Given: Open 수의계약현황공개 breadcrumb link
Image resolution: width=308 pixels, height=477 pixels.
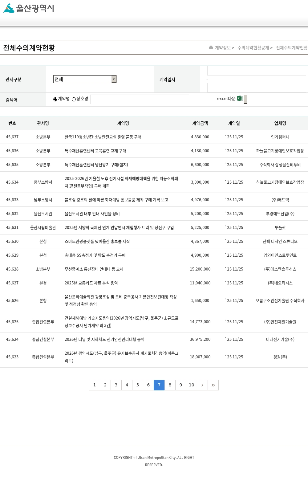Looking at the screenshot, I should 253,48.
